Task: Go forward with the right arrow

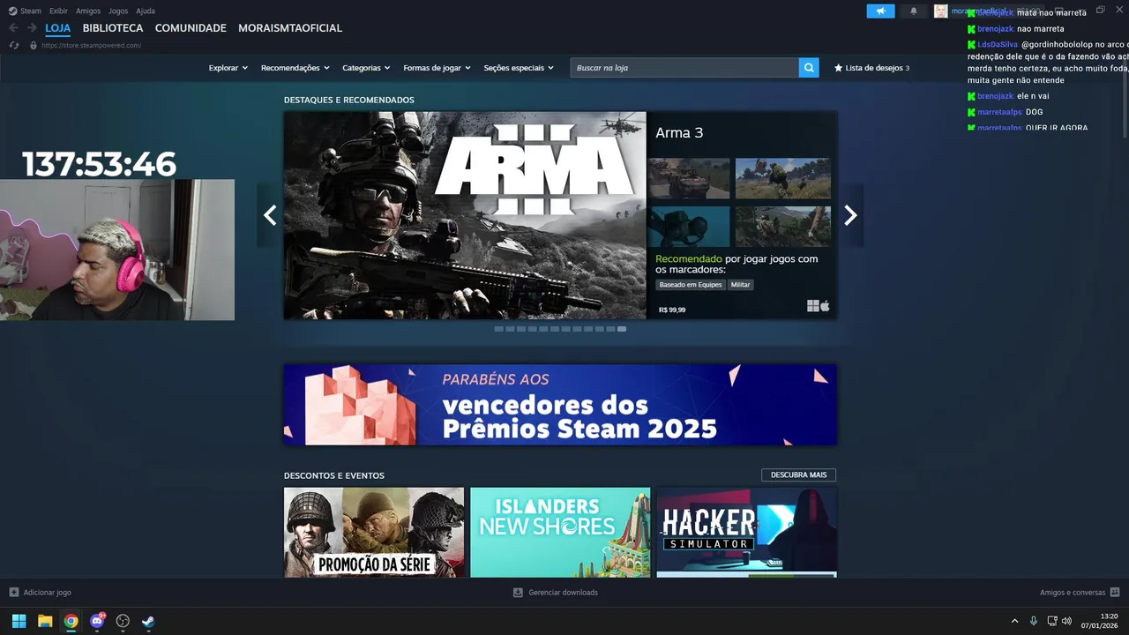Action: pyautogui.click(x=32, y=28)
